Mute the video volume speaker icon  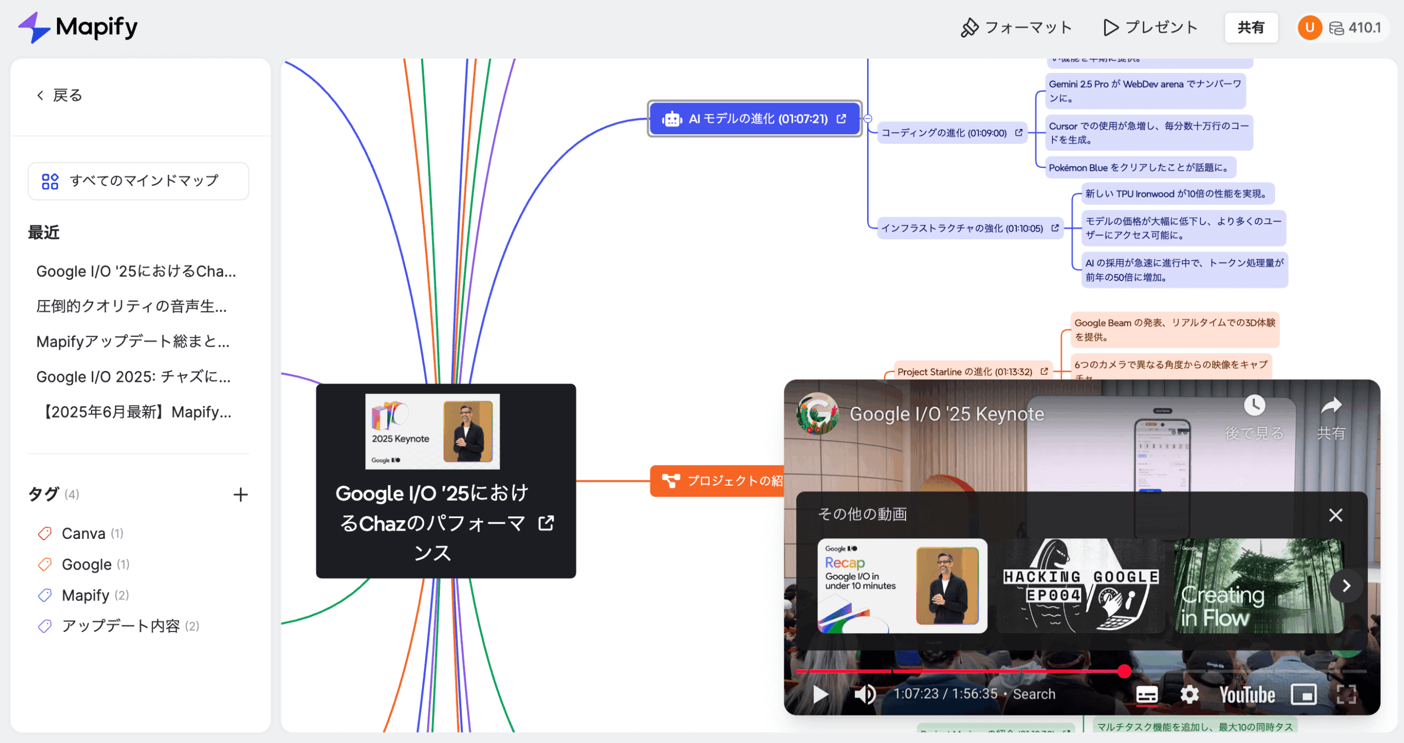(865, 694)
